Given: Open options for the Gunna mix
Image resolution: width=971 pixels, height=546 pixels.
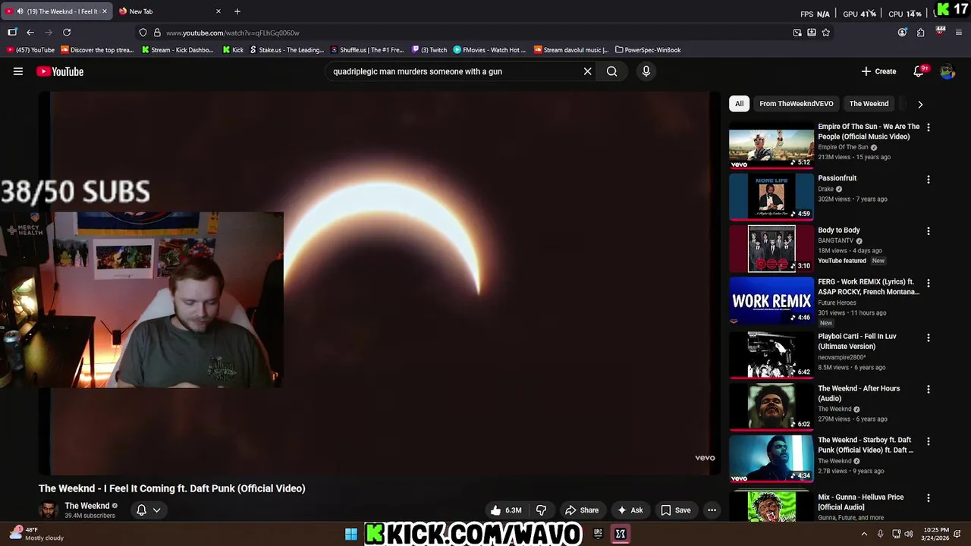Looking at the screenshot, I should coord(929,498).
